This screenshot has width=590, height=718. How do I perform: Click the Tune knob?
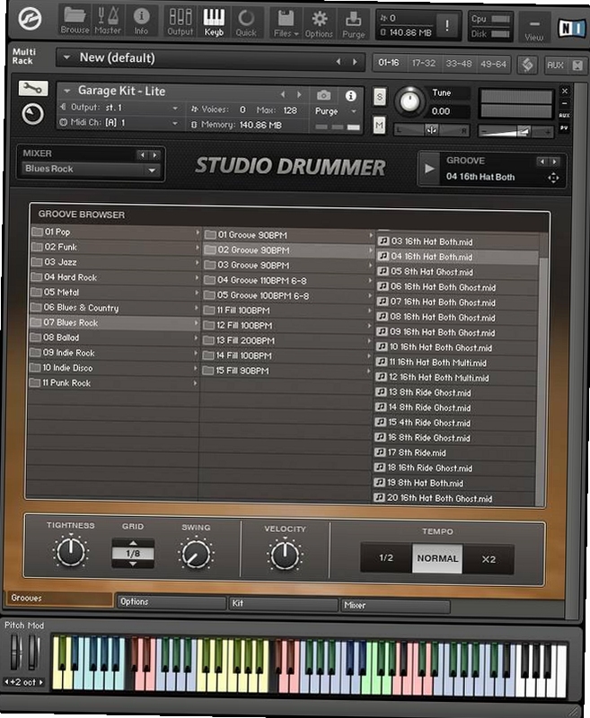pos(410,101)
